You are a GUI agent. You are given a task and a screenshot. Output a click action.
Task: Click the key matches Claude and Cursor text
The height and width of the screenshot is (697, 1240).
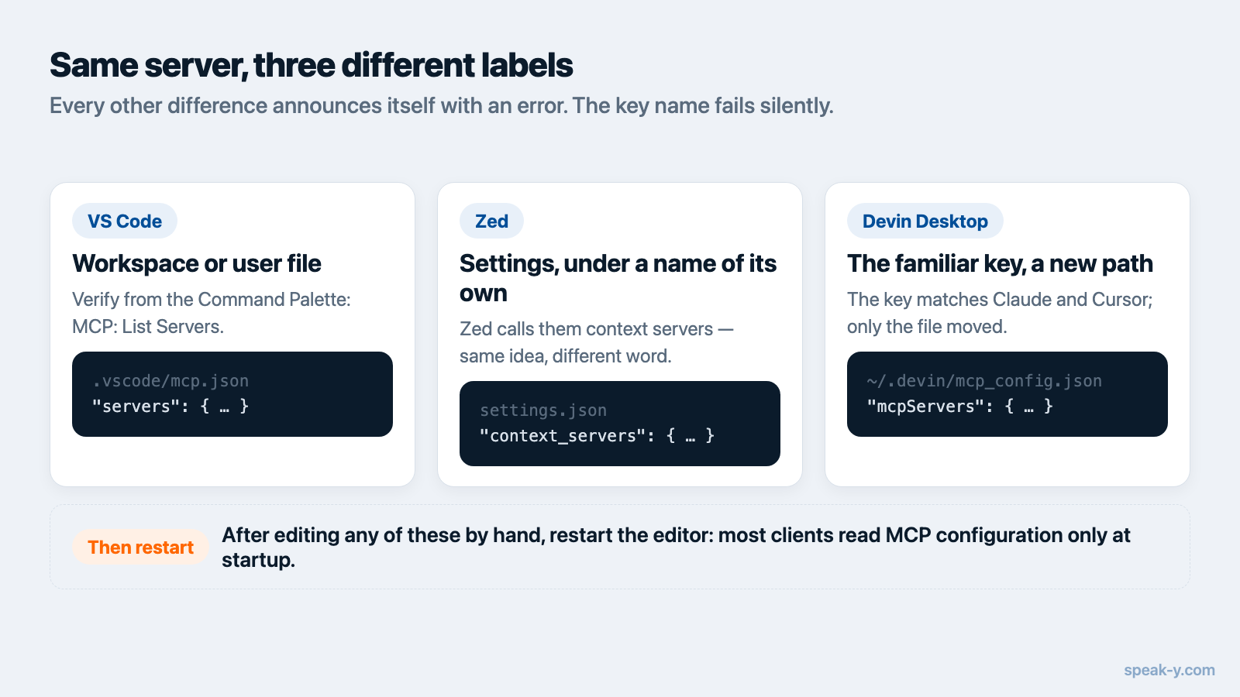pyautogui.click(x=1000, y=313)
